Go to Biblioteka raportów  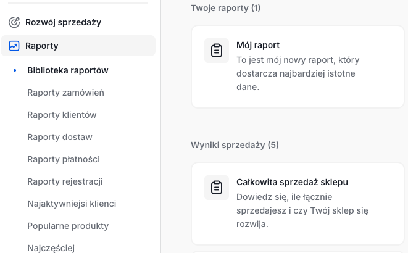pyautogui.click(x=68, y=70)
